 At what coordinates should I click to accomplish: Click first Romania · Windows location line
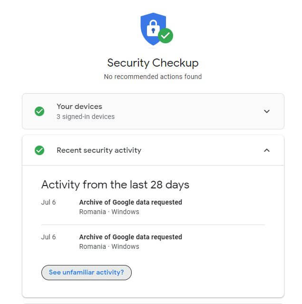tap(109, 212)
